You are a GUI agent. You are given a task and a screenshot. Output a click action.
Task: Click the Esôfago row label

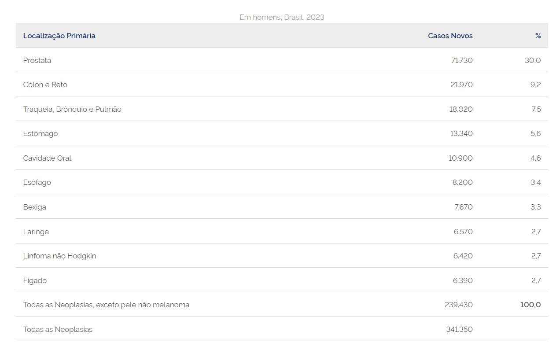[x=37, y=182]
